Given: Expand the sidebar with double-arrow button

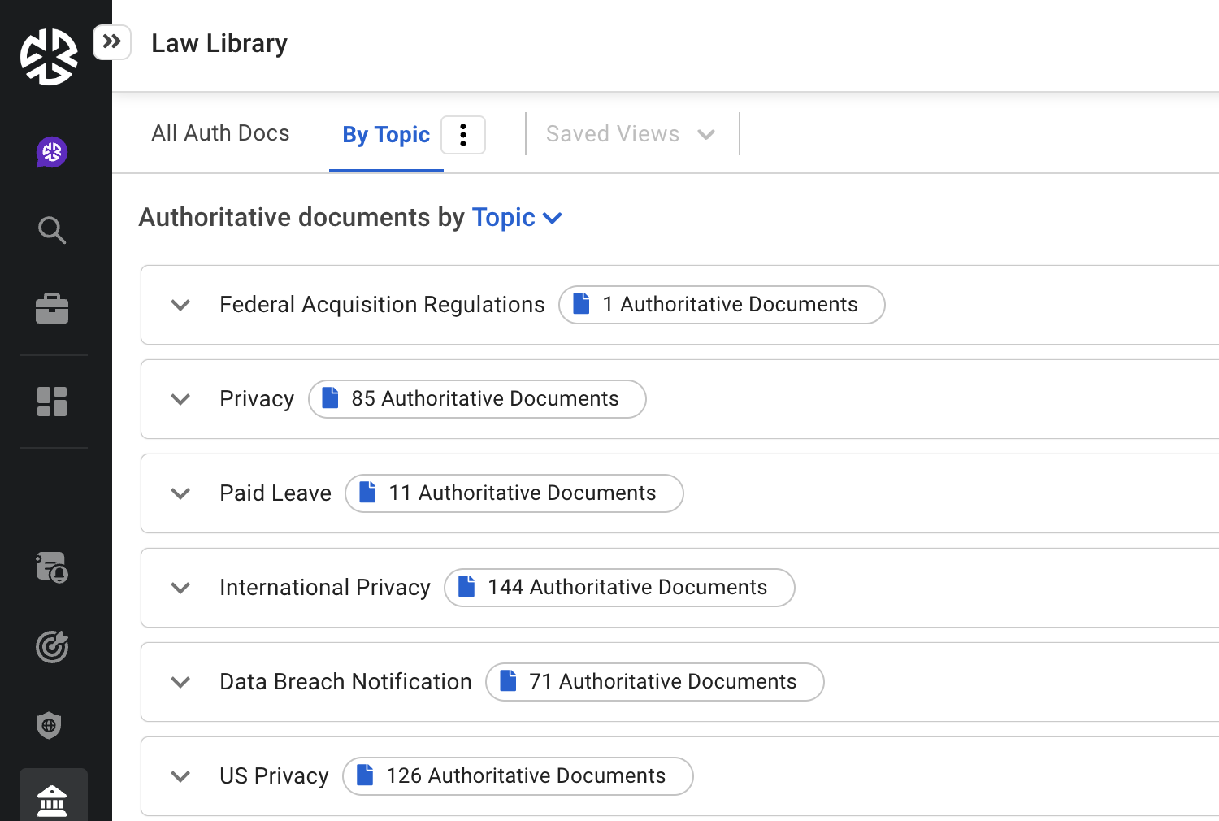Looking at the screenshot, I should 112,41.
